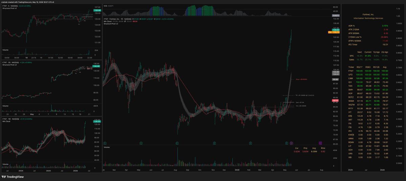The height and width of the screenshot is (181, 406).
Task: Click the EPS row label
Action: tap(352, 55)
